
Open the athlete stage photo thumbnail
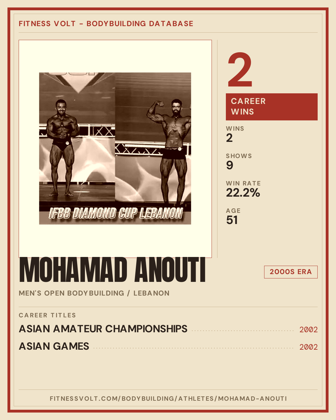(x=115, y=148)
